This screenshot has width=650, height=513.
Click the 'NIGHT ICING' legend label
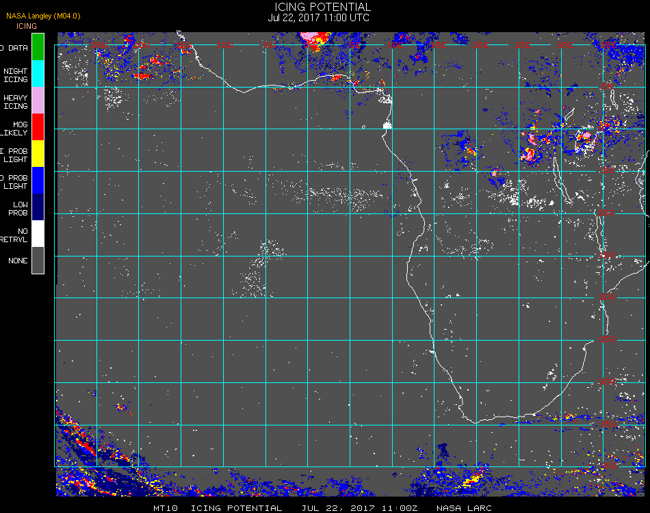point(15,75)
